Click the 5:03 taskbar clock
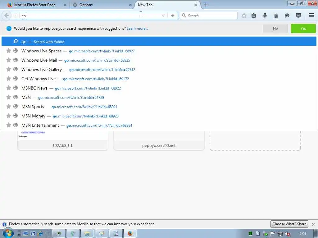Image resolution: width=318 pixels, height=238 pixels. pyautogui.click(x=303, y=234)
